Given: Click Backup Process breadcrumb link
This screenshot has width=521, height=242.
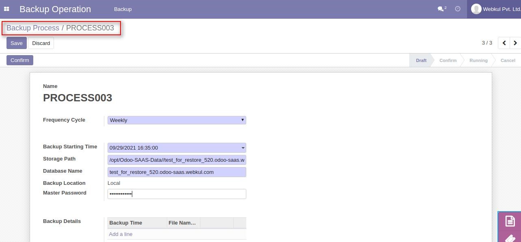Looking at the screenshot, I should click(33, 28).
